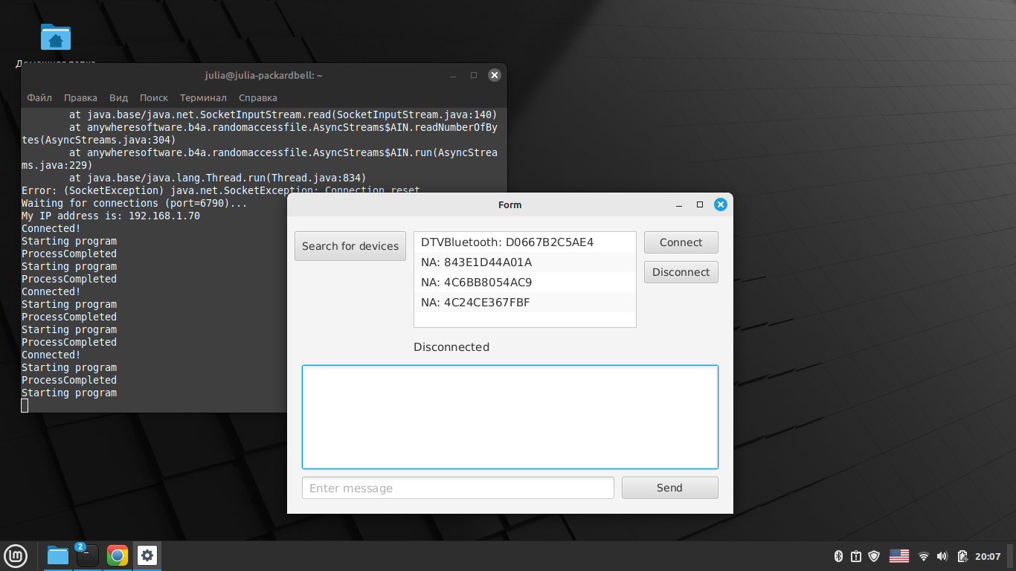Screen dimensions: 1016x571
Task: Select device NA: 843E1D44A01A
Action: [x=524, y=262]
